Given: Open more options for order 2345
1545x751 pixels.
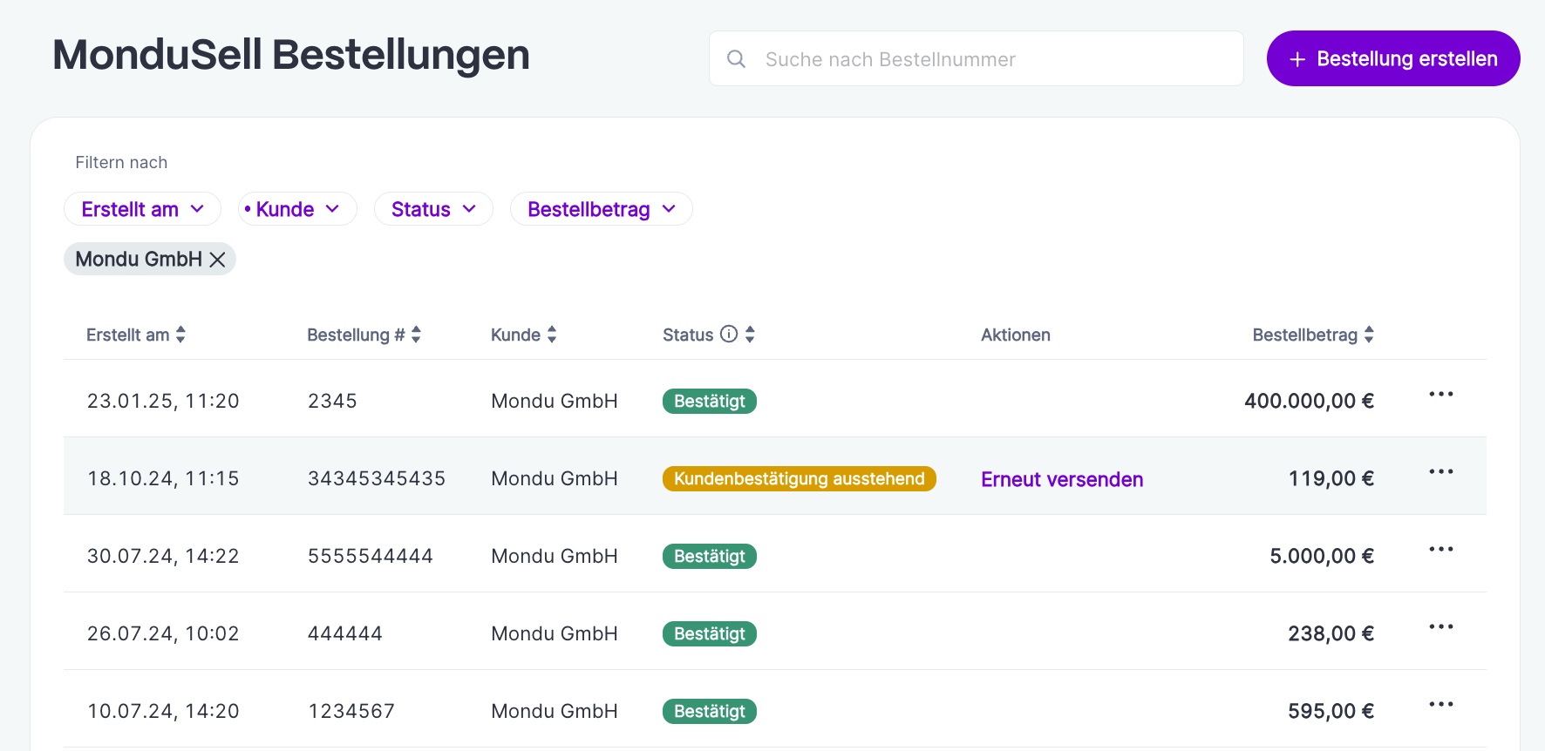Looking at the screenshot, I should click(1441, 395).
